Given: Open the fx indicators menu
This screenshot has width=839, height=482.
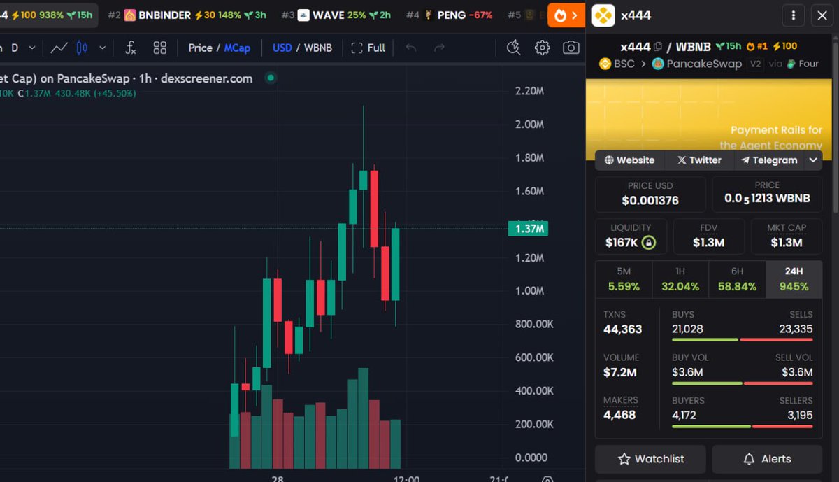Looking at the screenshot, I should pos(131,48).
